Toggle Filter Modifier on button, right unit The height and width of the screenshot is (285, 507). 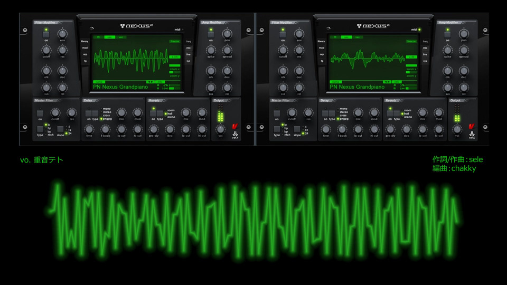[x=283, y=34]
